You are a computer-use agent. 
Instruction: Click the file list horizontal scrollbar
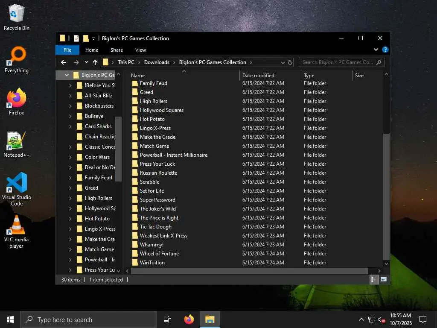pyautogui.click(x=249, y=271)
